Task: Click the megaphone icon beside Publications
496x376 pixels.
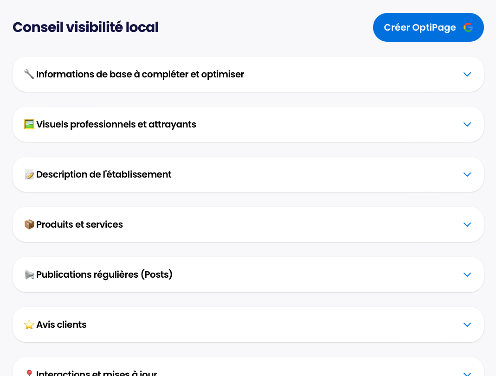Action: [x=29, y=274]
